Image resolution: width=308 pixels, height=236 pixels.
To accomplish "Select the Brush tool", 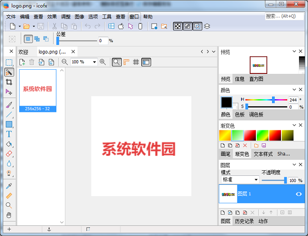I will pos(9,105).
